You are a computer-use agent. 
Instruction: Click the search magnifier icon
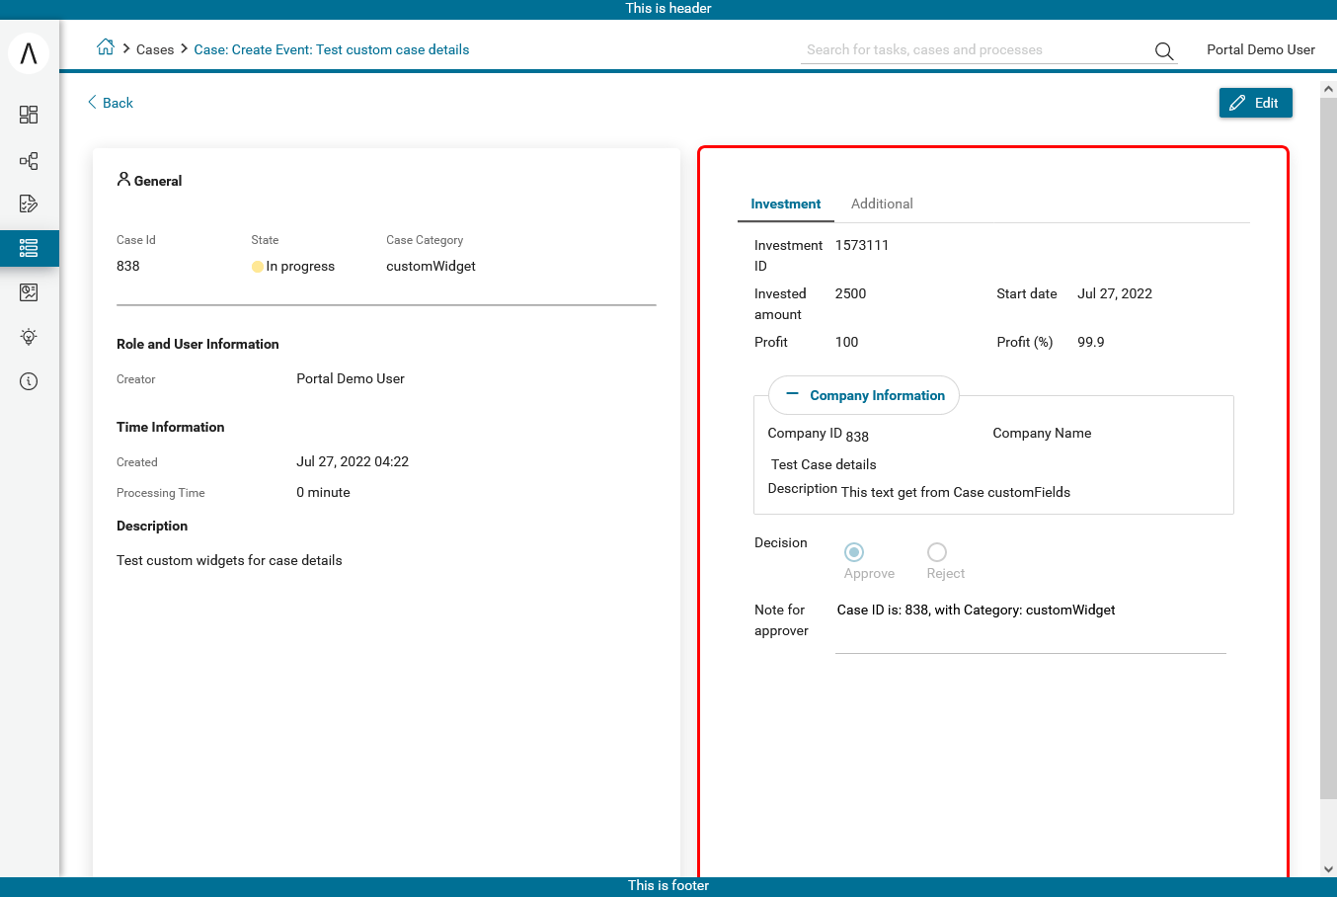pos(1164,50)
